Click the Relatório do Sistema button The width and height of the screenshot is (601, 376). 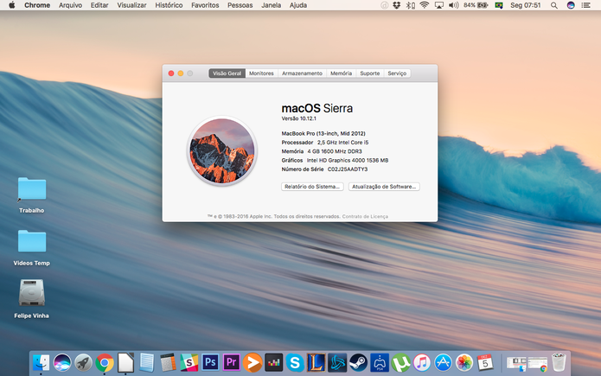click(312, 187)
